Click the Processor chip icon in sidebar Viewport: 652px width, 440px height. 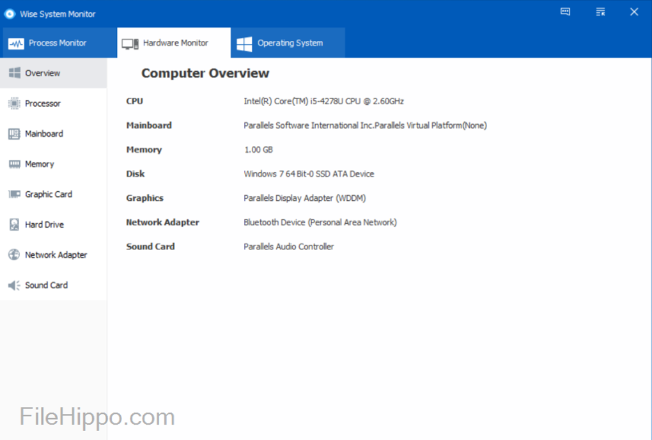point(14,104)
